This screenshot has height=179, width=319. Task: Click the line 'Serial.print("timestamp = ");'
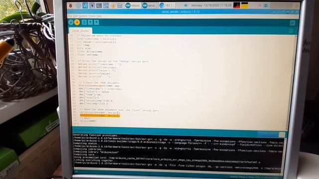click(x=100, y=64)
